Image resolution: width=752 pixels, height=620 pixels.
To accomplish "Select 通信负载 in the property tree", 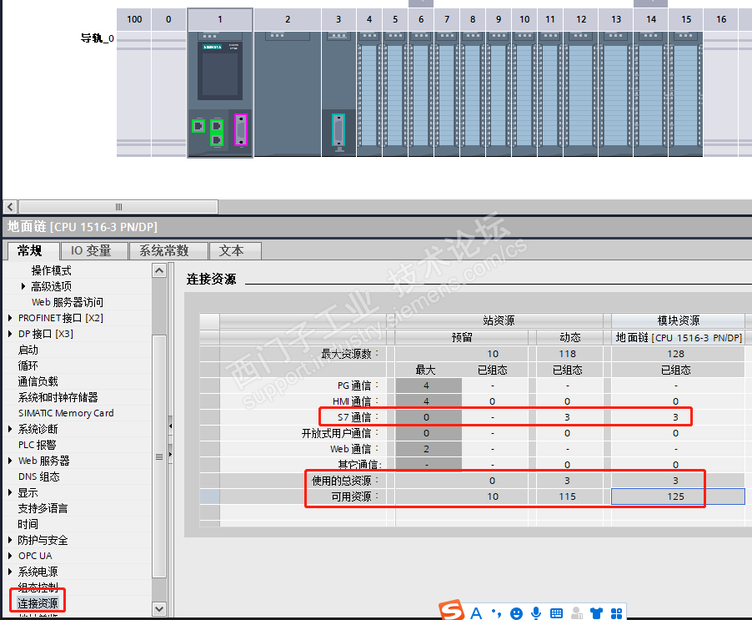I will click(38, 381).
